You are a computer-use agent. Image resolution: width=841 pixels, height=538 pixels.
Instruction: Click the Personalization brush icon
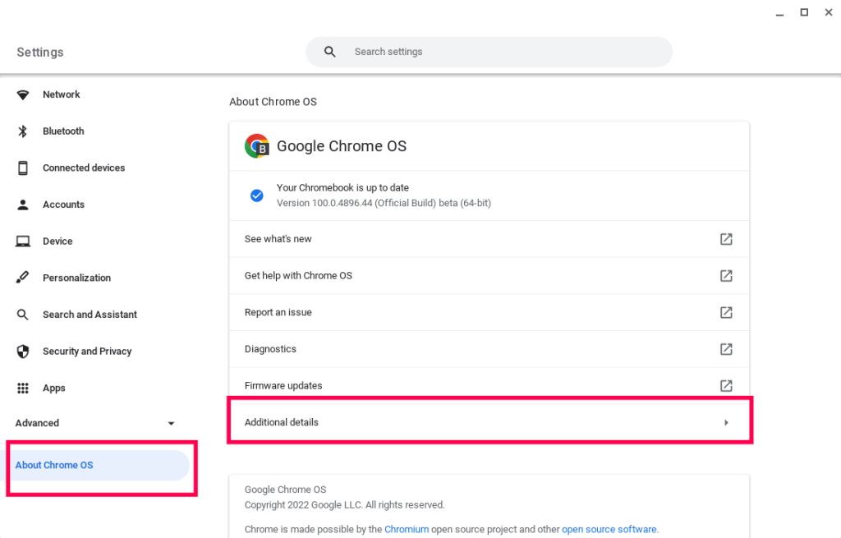pos(22,278)
